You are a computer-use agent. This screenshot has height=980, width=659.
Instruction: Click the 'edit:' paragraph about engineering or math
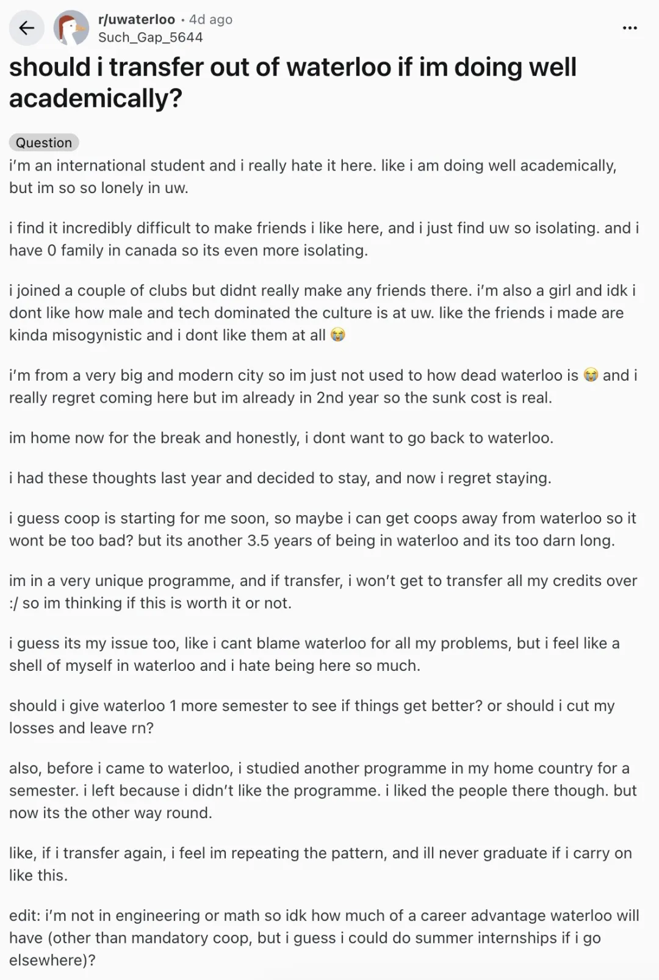tap(324, 937)
